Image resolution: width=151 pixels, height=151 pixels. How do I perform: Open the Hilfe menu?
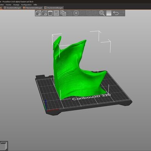(x=35, y=5)
